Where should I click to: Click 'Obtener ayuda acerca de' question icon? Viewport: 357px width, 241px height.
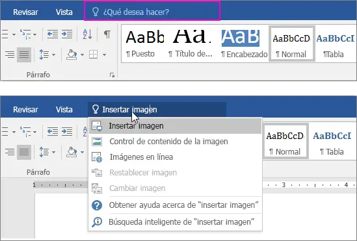point(97,205)
